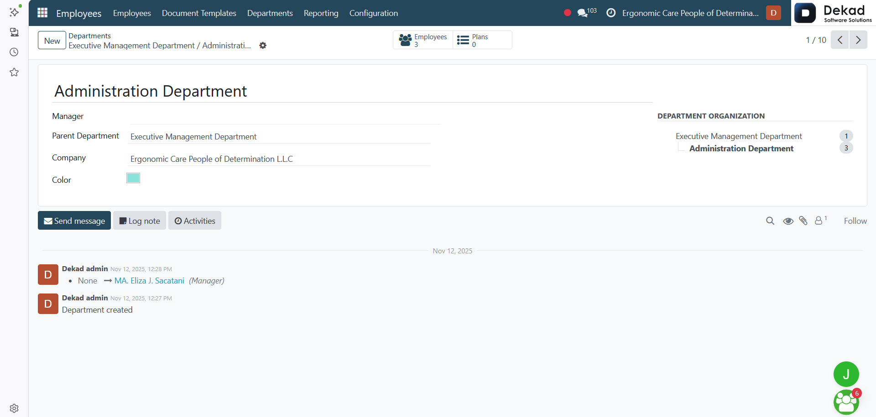This screenshot has width=876, height=417.
Task: Show followers icon with count 1
Action: [821, 221]
